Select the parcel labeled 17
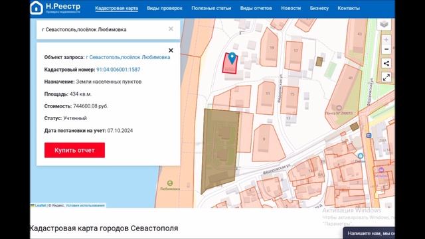 coord(294,56)
